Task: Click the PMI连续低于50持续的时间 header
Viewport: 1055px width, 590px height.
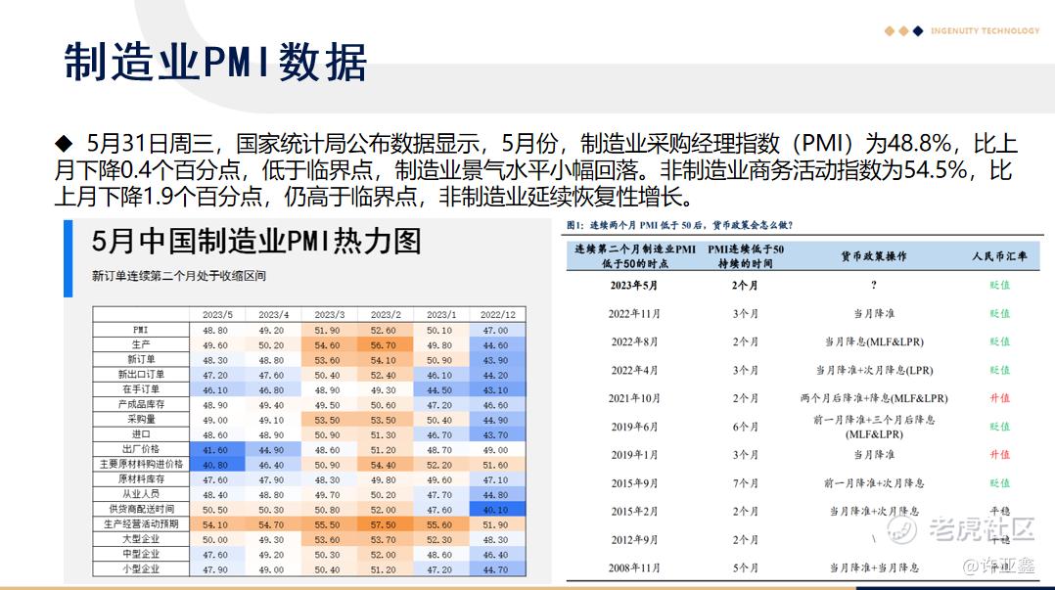Action: tap(746, 256)
